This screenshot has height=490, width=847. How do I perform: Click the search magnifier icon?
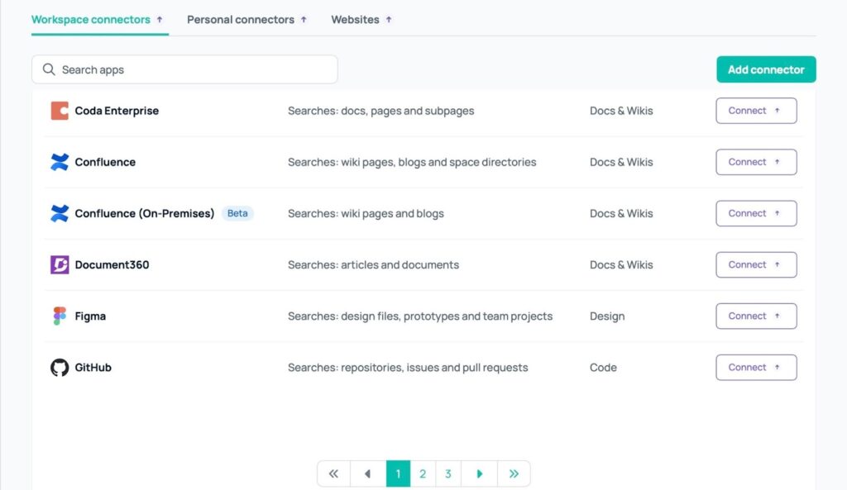(49, 69)
